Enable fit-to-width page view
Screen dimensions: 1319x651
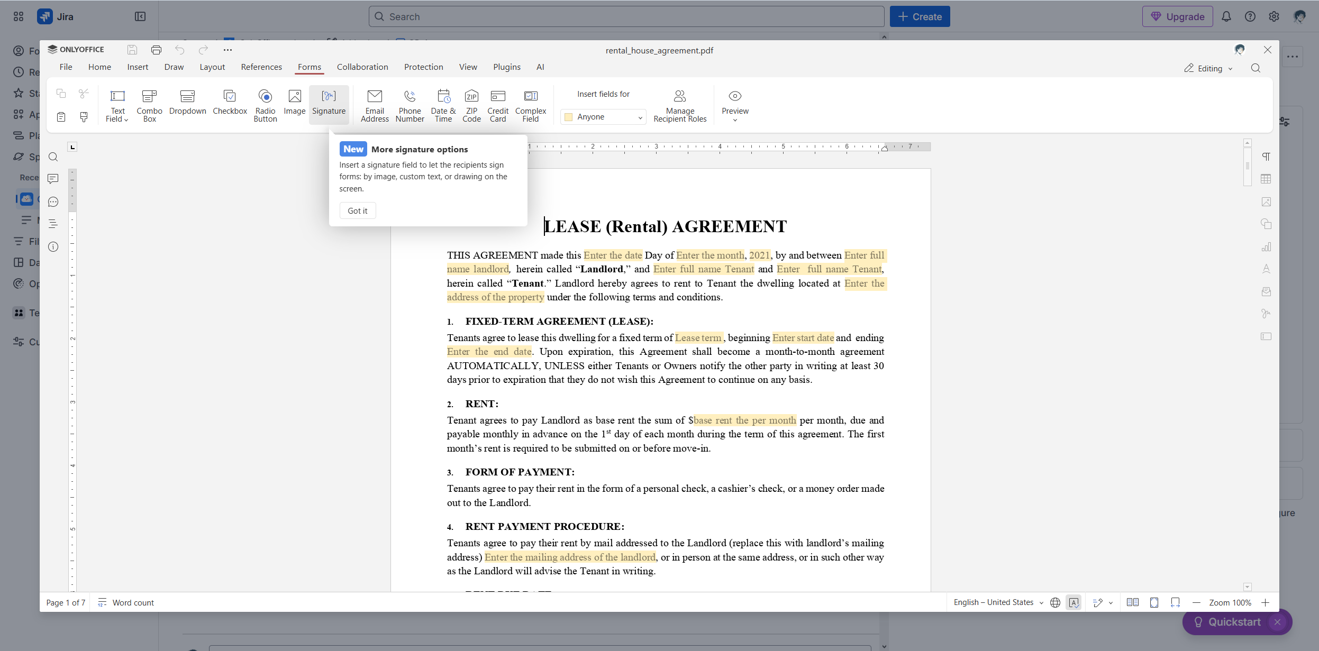pyautogui.click(x=1175, y=602)
